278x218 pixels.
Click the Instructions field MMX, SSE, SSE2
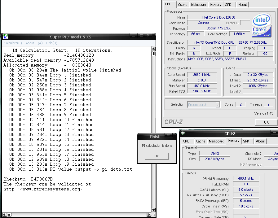point(230,59)
